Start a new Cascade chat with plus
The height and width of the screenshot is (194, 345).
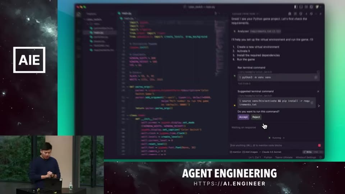[x=306, y=14]
